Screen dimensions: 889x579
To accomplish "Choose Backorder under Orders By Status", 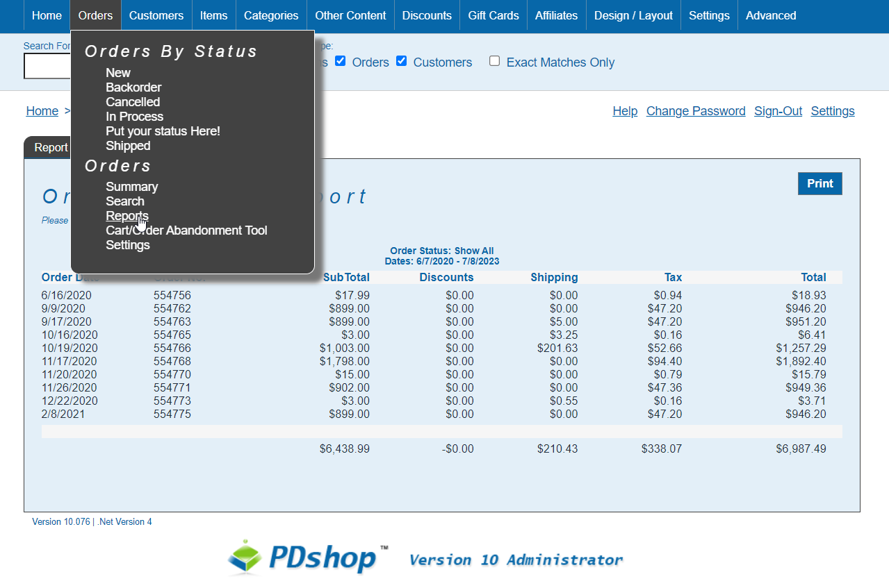I will click(133, 87).
